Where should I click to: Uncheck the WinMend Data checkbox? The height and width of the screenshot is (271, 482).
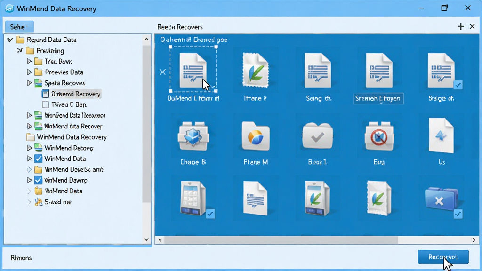coord(38,159)
